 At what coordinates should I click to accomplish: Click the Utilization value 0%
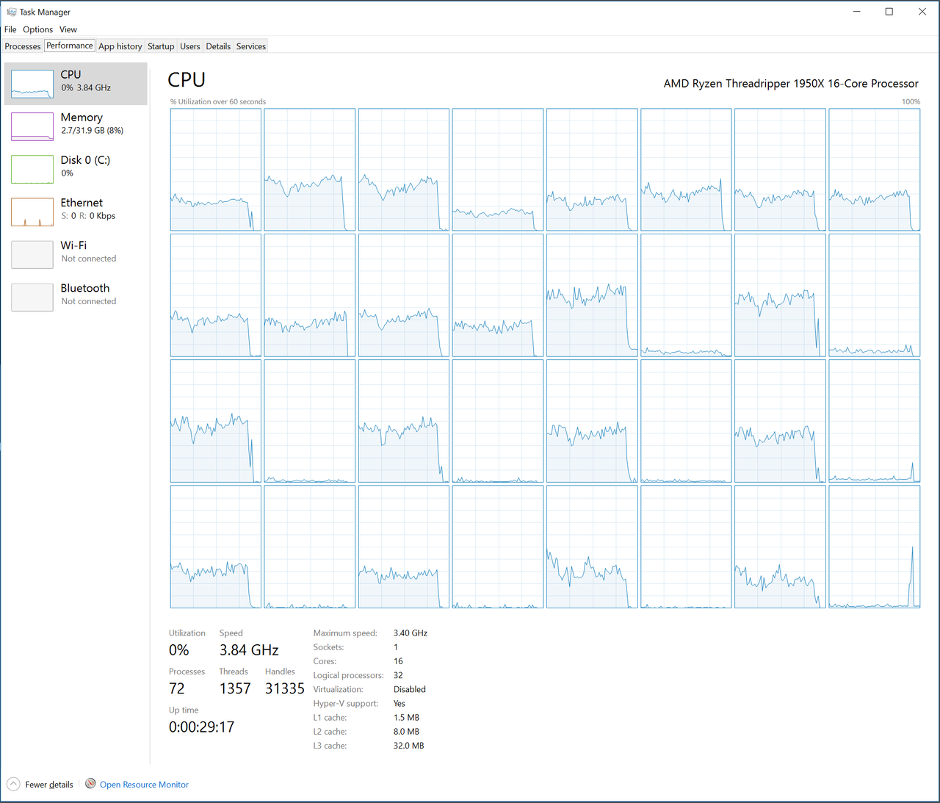[179, 650]
